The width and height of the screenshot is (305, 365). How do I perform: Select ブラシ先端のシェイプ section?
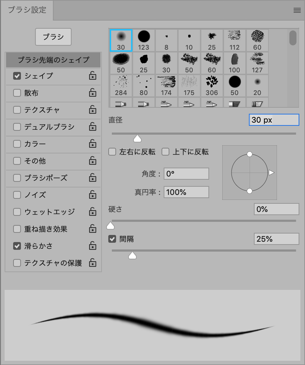(53, 60)
